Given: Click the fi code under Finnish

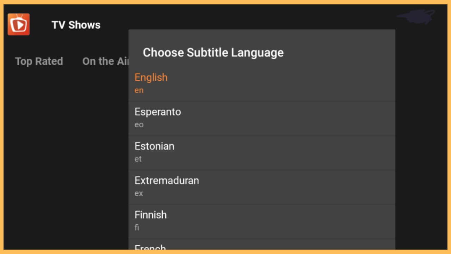Looking at the screenshot, I should 137,227.
